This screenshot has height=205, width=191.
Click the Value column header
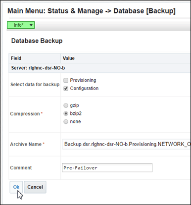click(x=126, y=58)
